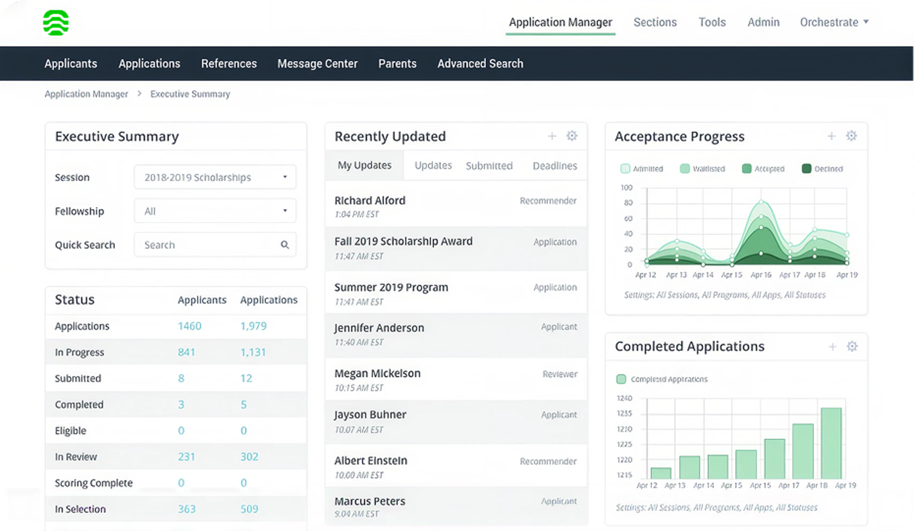Click the 509 In Selection applications link
The height and width of the screenshot is (531, 914).
(x=249, y=509)
